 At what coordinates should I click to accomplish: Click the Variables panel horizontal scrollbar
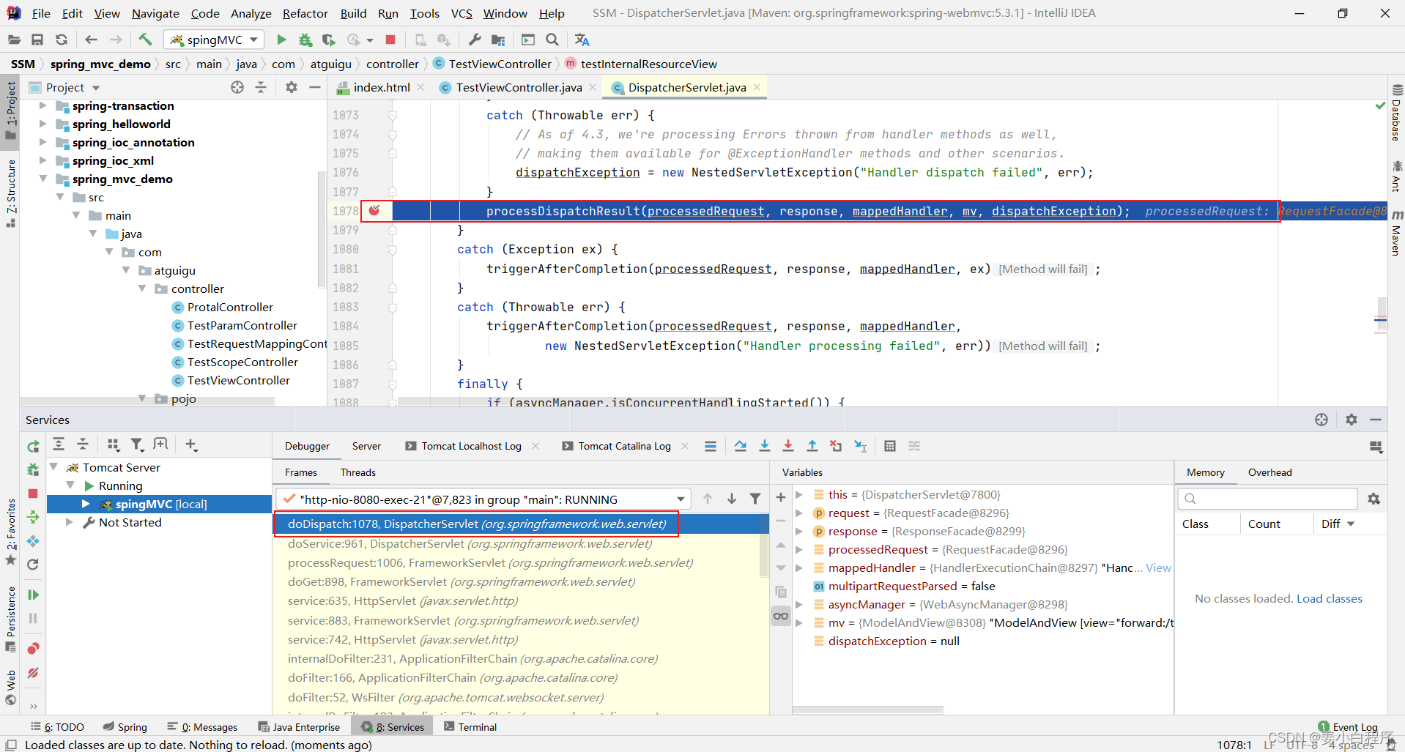point(868,710)
